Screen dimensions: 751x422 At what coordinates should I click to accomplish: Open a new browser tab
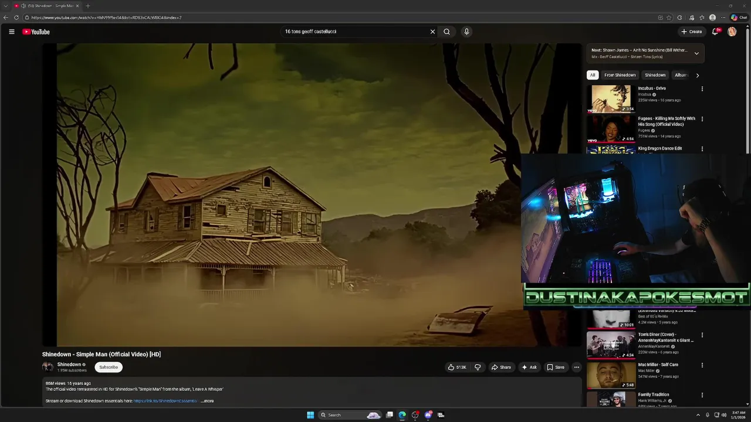(88, 6)
